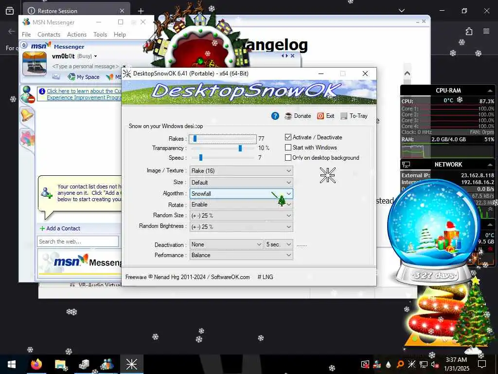The image size is (498, 374).
Task: Open the Windows Start menu
Action: coord(12,364)
